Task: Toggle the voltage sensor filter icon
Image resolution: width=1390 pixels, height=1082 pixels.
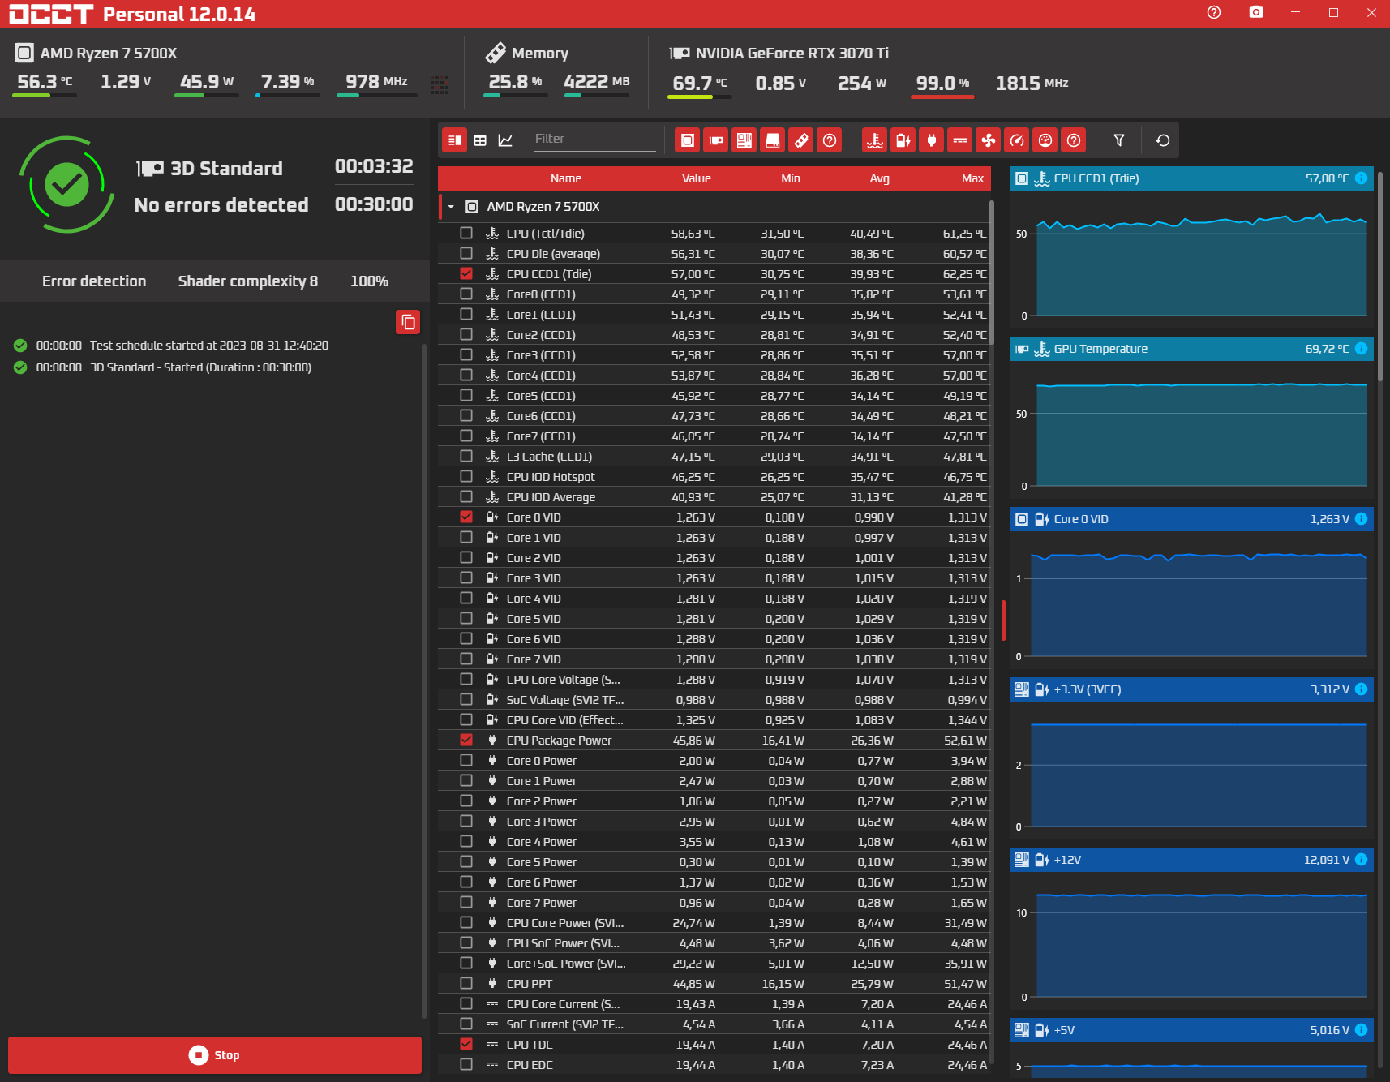Action: [x=903, y=140]
